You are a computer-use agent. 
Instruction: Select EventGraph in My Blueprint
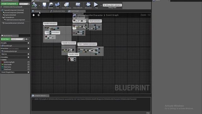[x=8, y=46]
